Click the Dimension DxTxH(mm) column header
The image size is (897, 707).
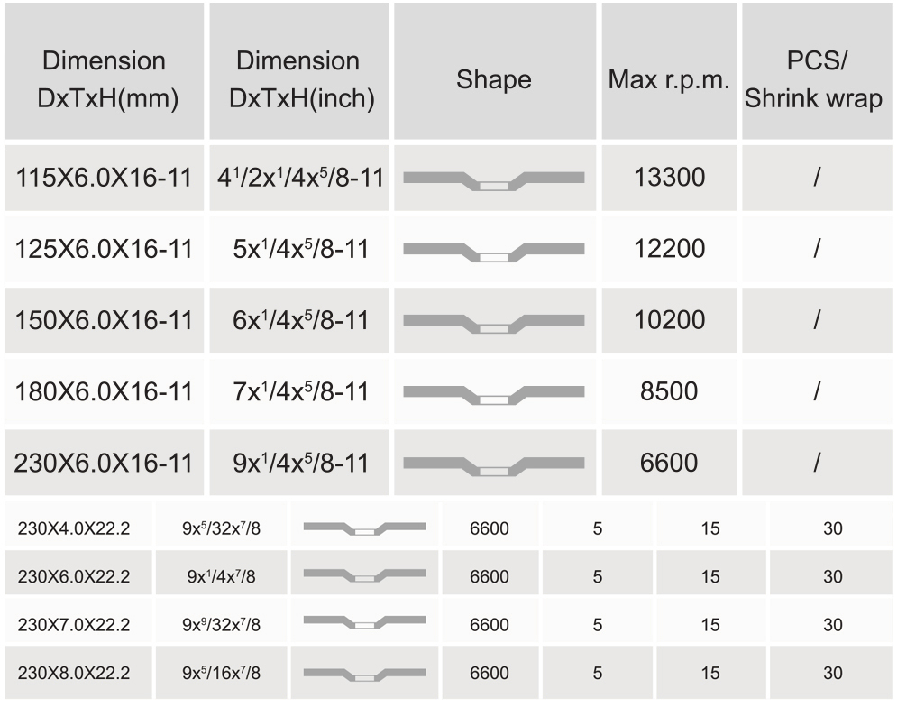click(105, 79)
